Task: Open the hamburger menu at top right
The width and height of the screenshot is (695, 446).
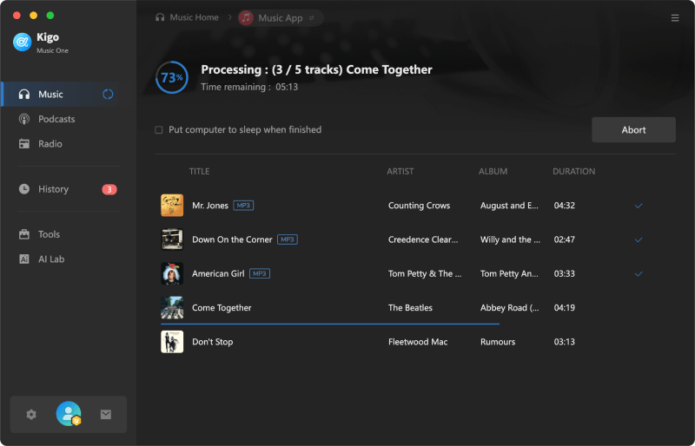Action: click(675, 17)
